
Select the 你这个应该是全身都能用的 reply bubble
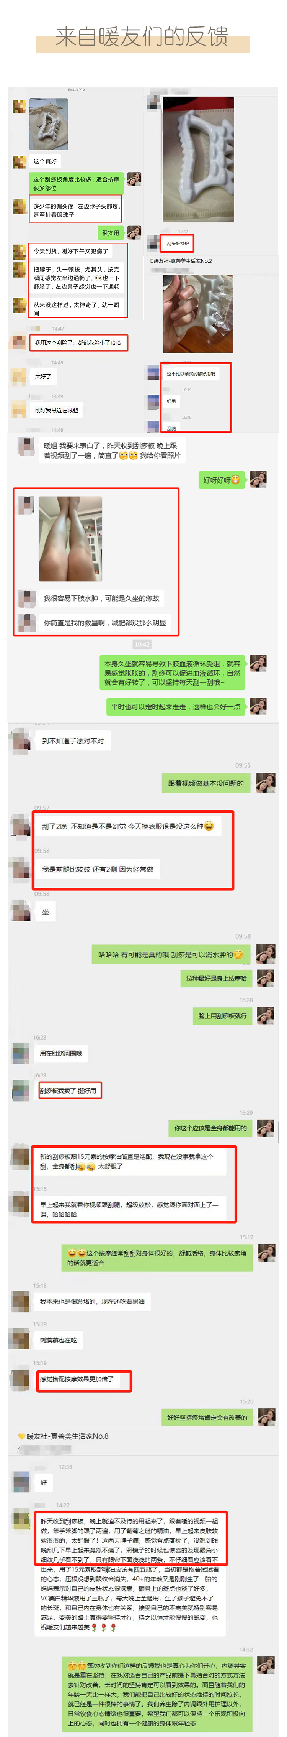(210, 1127)
